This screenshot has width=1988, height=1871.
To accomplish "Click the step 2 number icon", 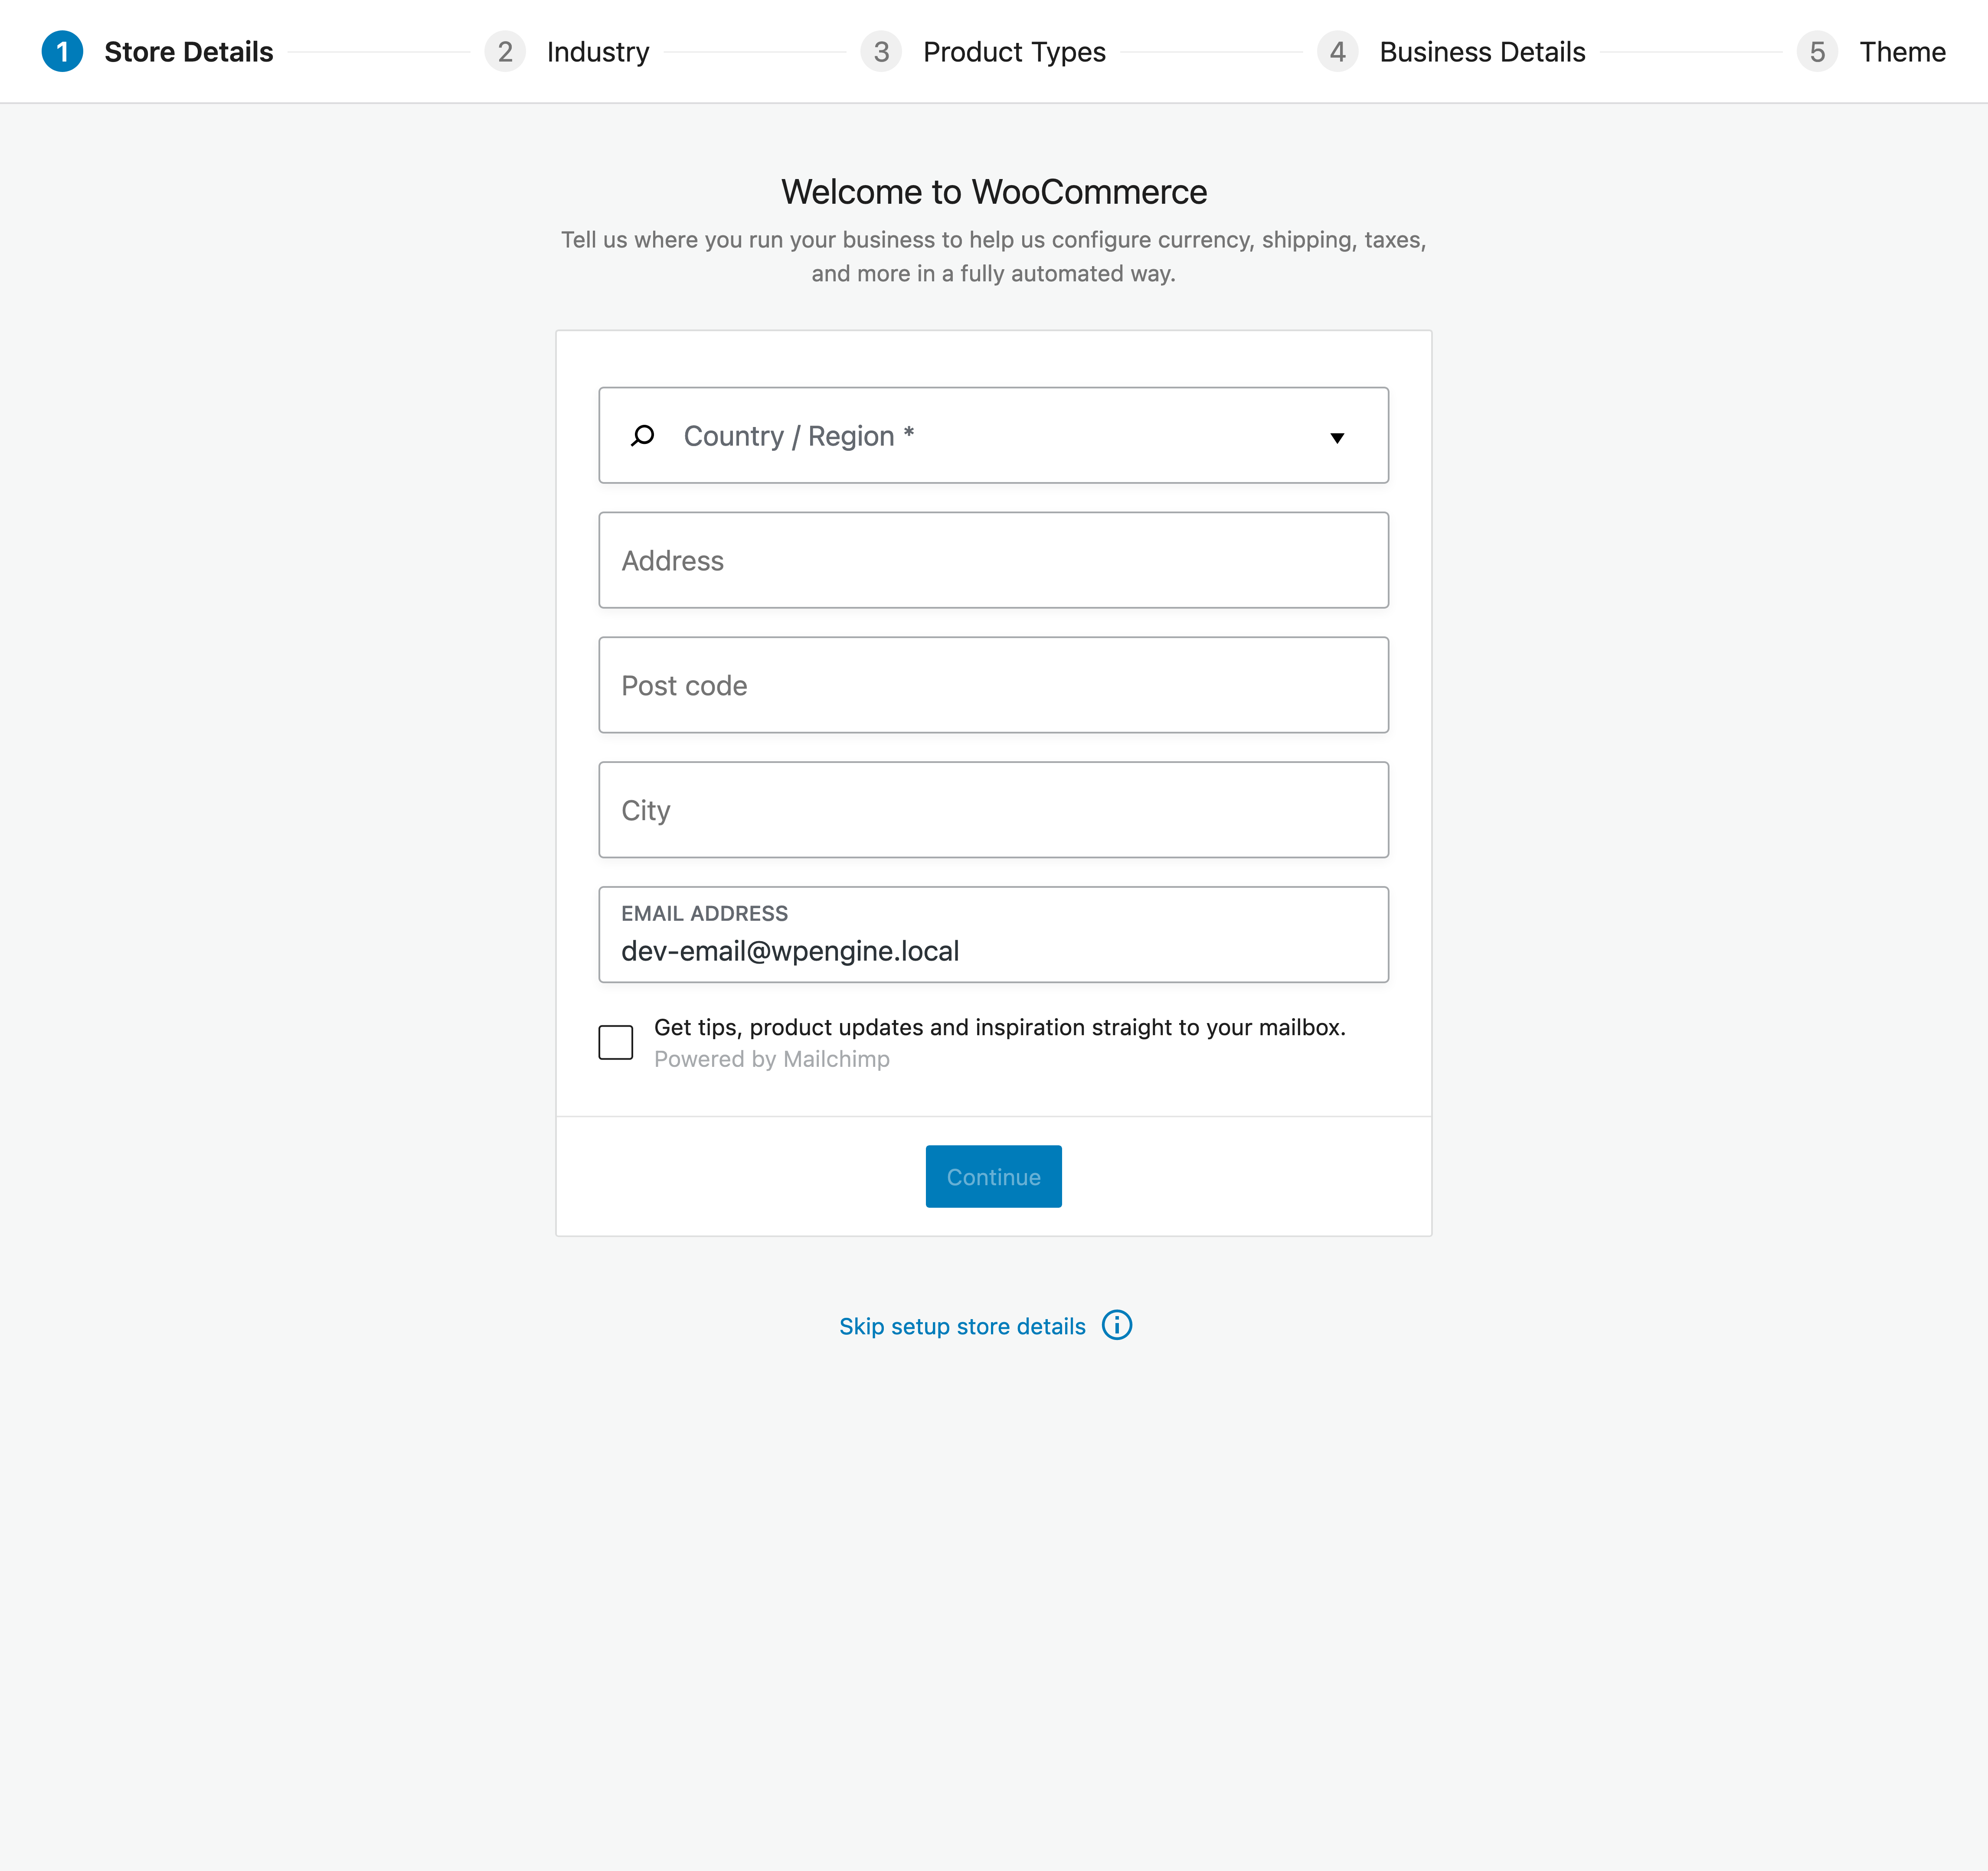I will 505,52.
